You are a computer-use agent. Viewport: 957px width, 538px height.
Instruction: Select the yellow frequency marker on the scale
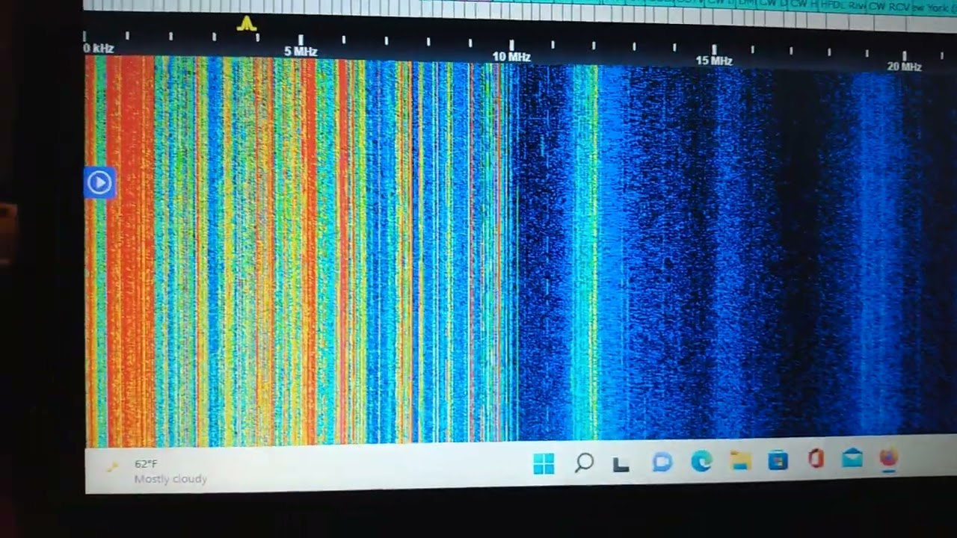tap(247, 24)
